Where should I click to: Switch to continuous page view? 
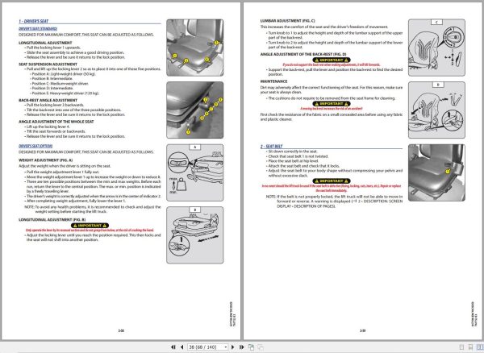471,347
